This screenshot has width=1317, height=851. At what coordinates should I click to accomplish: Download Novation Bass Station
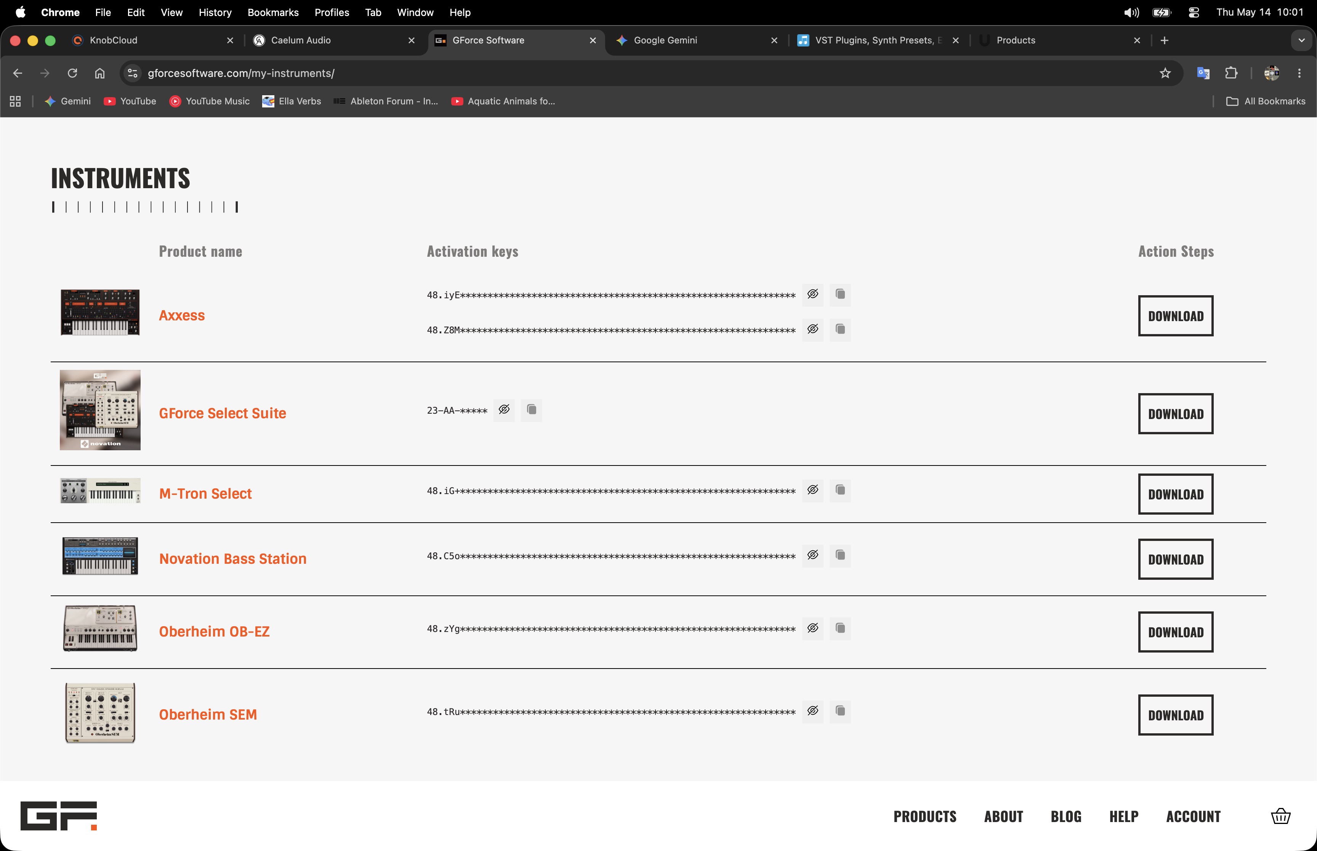coord(1176,559)
